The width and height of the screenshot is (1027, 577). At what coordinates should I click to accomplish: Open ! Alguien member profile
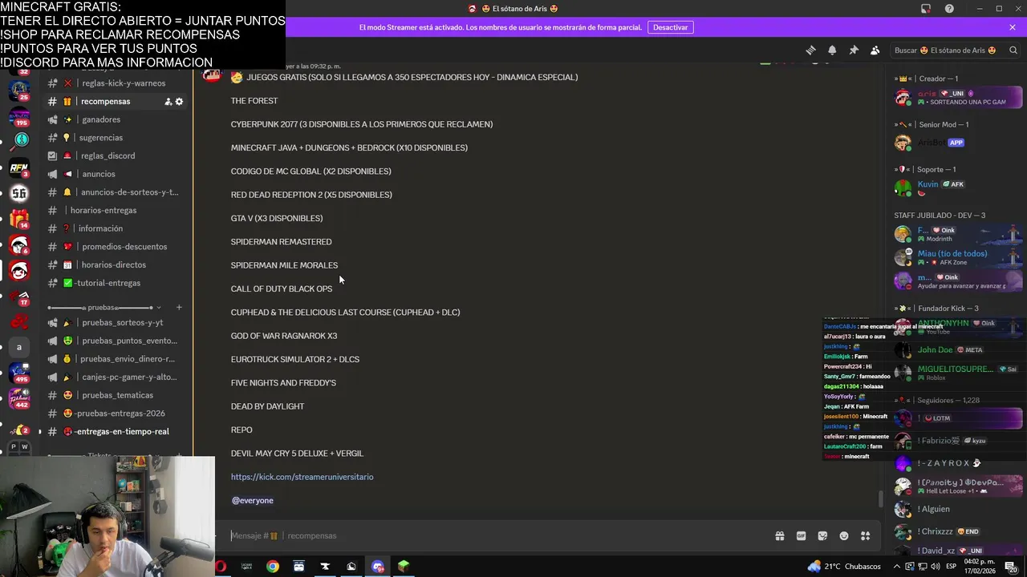click(958, 509)
